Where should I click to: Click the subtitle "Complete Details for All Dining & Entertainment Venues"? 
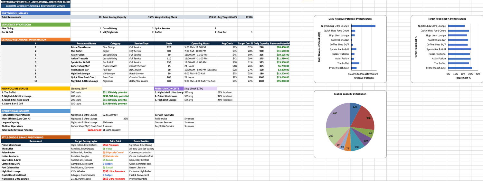35,6
